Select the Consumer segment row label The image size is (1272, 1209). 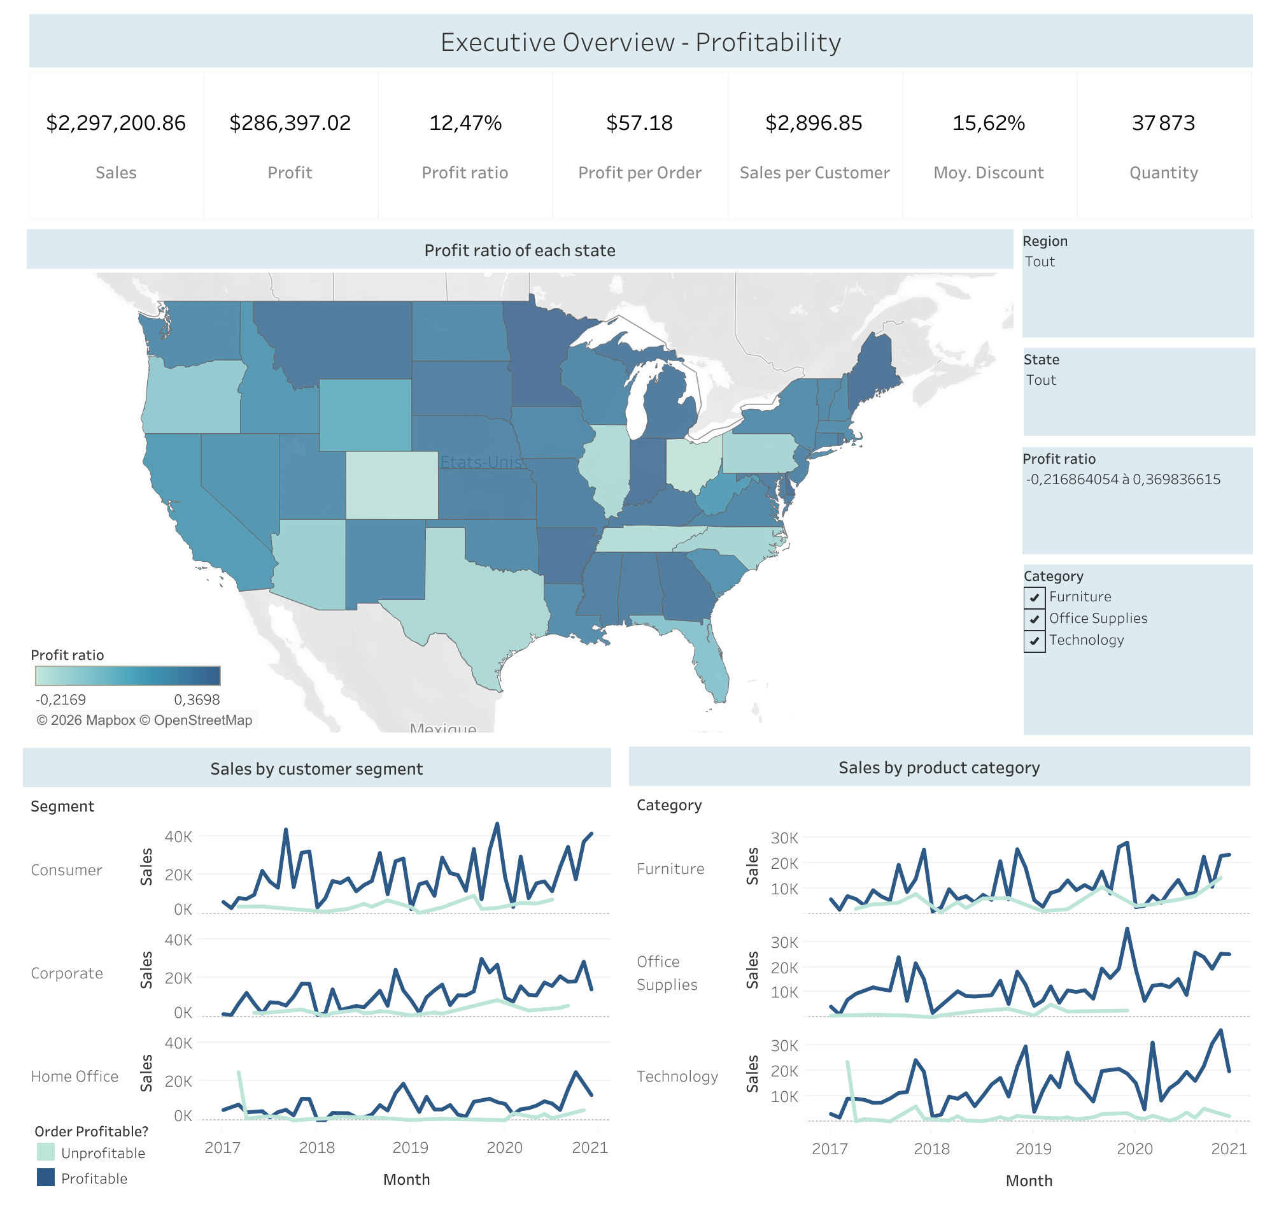(x=66, y=869)
